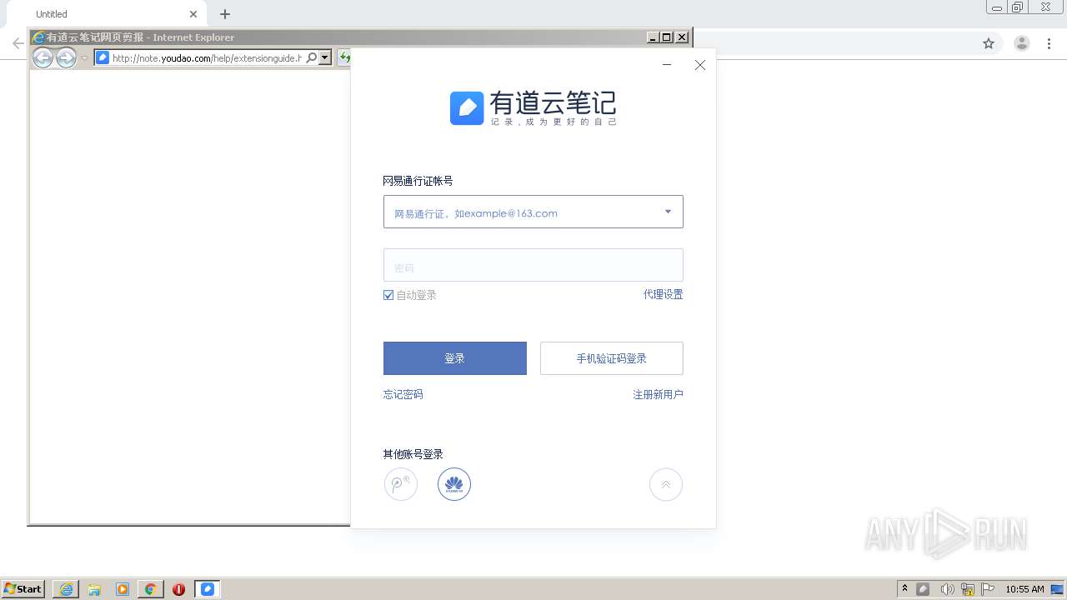Click the blue 登录 login button
Viewport: 1067px width, 600px height.
455,358
